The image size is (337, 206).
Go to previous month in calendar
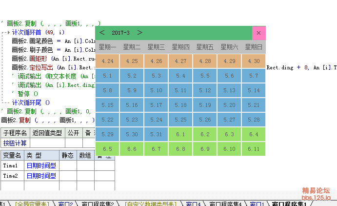(x=102, y=33)
